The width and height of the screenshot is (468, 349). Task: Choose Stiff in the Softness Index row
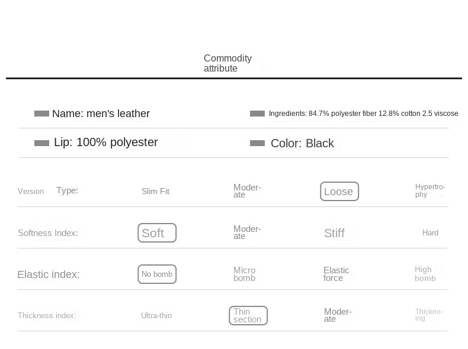[334, 233]
